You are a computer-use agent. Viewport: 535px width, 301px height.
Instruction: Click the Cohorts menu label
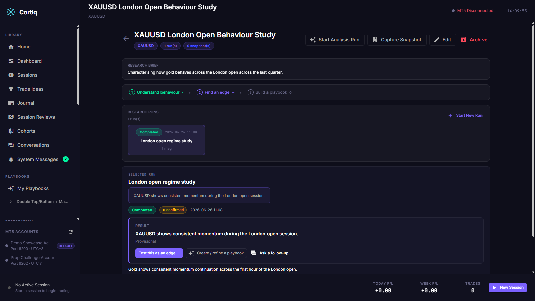pyautogui.click(x=26, y=131)
